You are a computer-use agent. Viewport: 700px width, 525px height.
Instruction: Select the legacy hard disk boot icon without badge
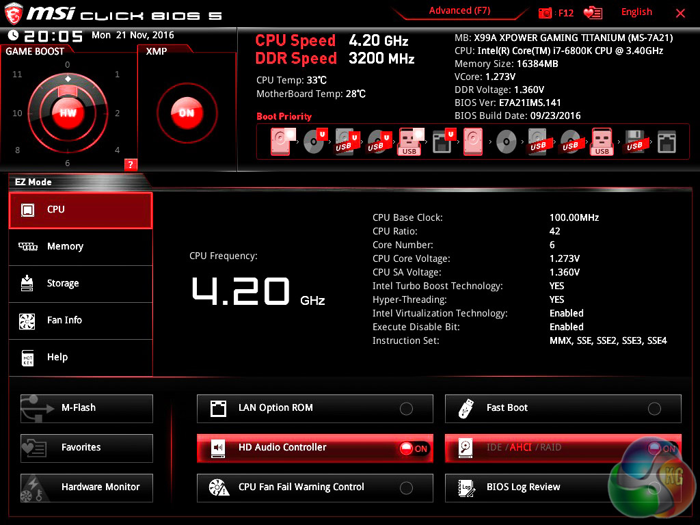point(473,142)
